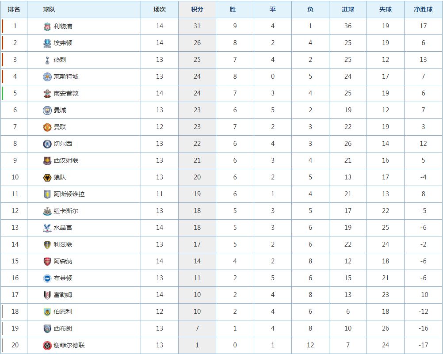443x354 pixels.
Task: Sort by 净胜球 column header
Action: tap(423, 9)
